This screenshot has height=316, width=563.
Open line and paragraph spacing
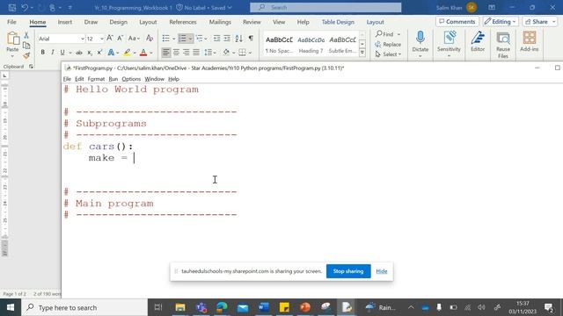[x=210, y=53]
